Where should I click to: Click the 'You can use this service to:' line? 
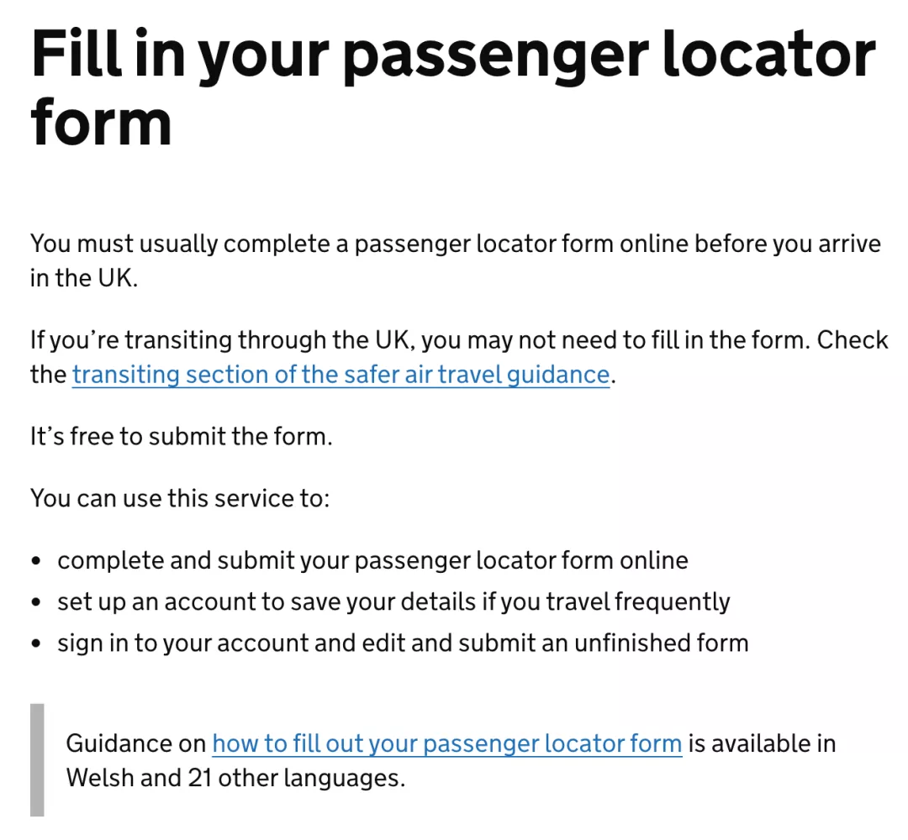[x=180, y=499]
